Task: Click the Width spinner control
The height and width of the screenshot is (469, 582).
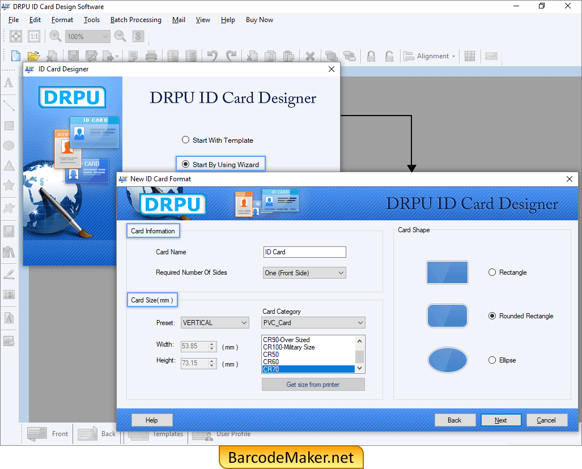Action: pos(212,346)
